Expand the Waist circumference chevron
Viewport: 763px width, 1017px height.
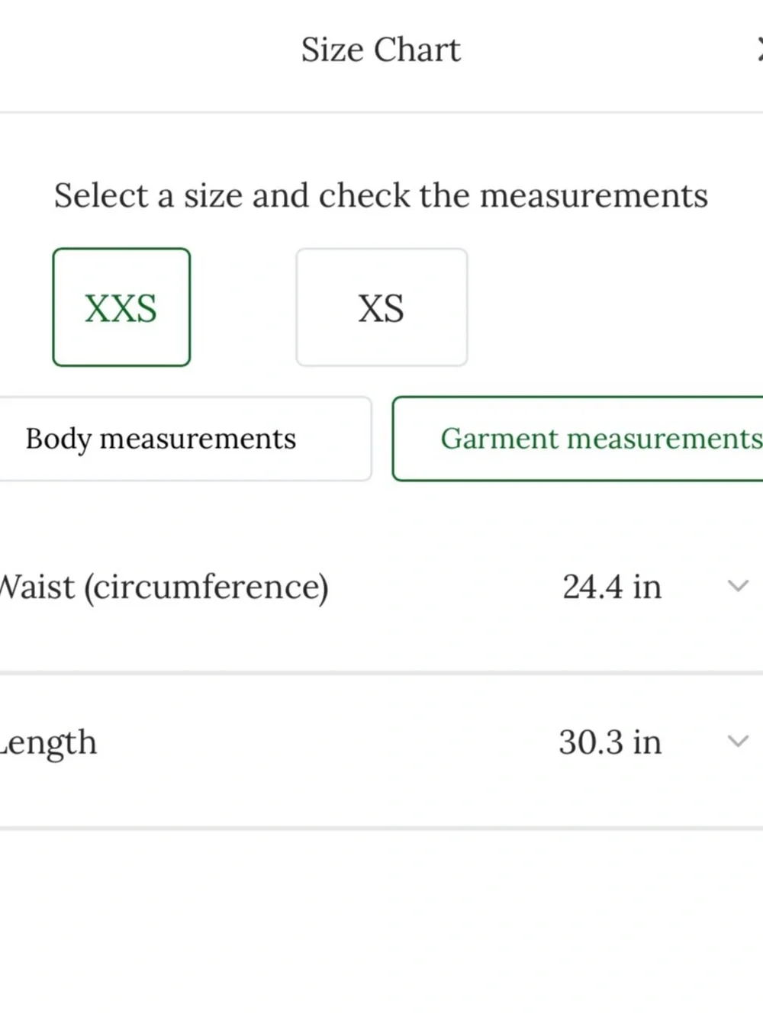(738, 586)
